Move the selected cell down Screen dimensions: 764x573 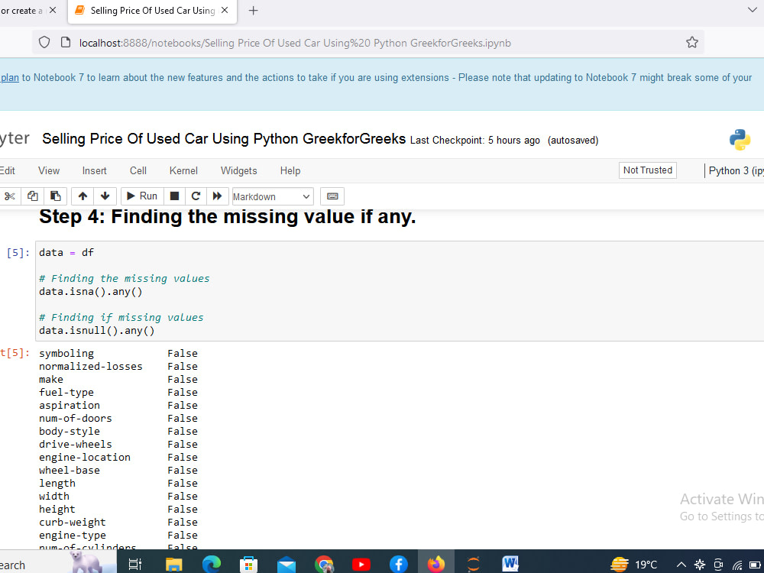point(105,196)
